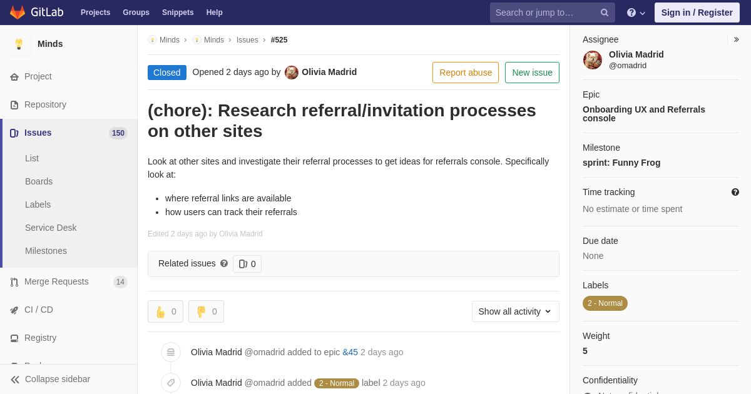The image size is (751, 394).
Task: Click the 'No estimate or time spent' text
Action: [632, 209]
